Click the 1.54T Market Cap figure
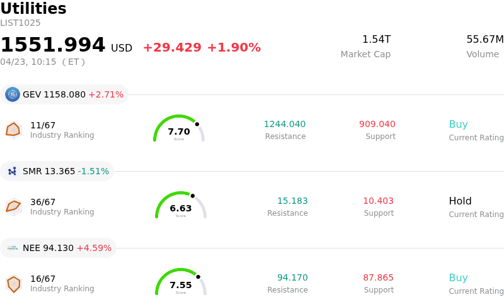 (376, 40)
